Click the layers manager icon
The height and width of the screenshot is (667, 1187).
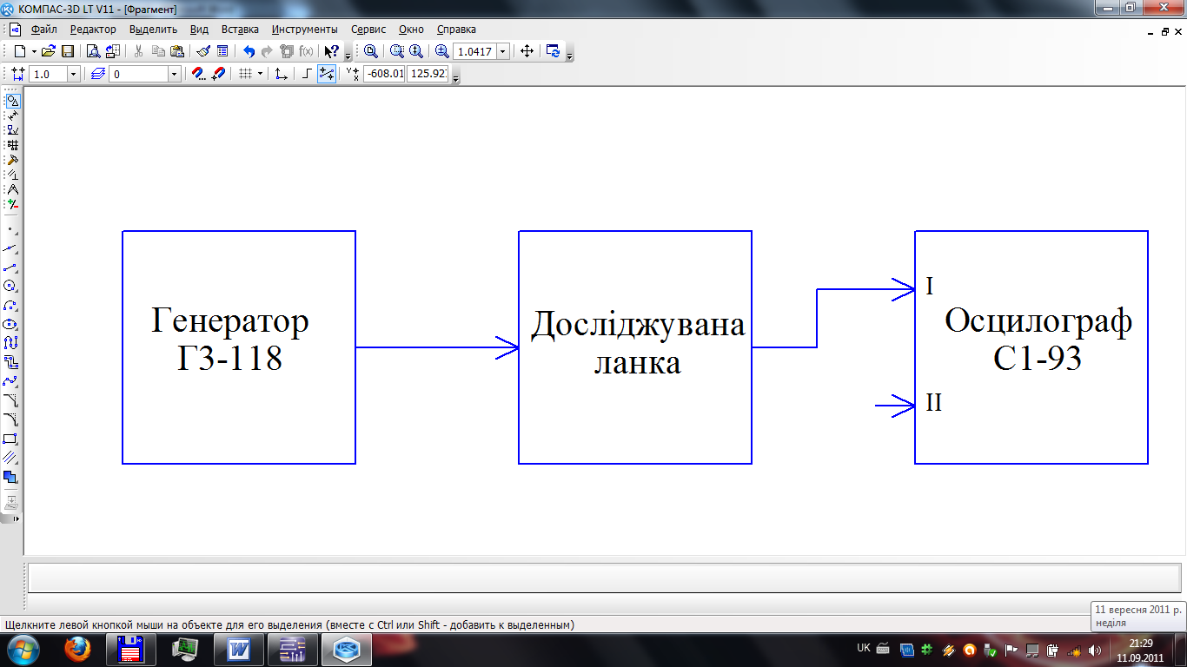[x=97, y=75]
